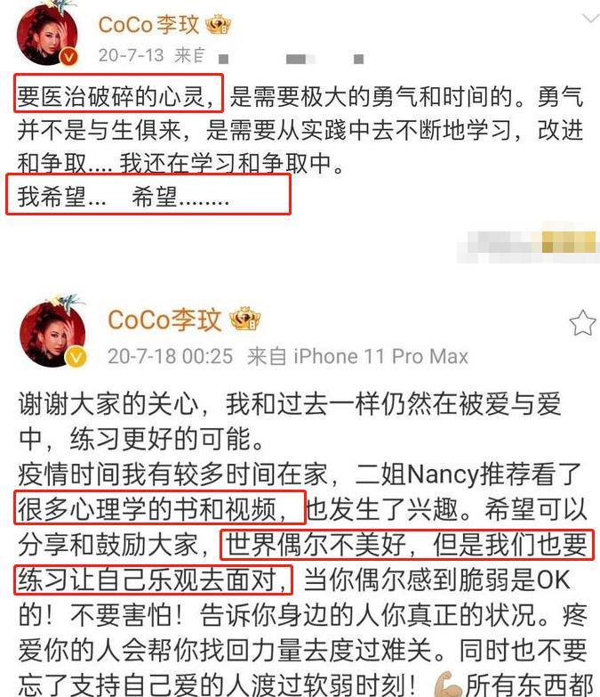The width and height of the screenshot is (600, 697).
Task: Click the highlighted 很多心理学的书和视频 phrase
Action: tap(160, 507)
